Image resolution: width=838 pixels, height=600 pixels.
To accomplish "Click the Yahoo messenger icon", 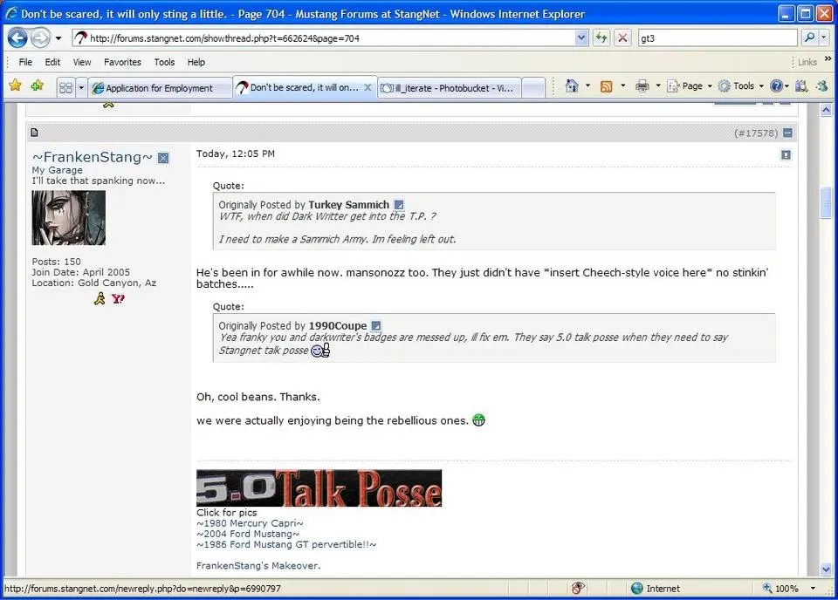I will coord(118,299).
